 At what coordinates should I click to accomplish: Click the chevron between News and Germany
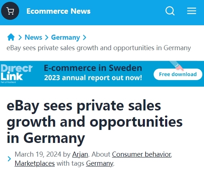tap(46, 38)
